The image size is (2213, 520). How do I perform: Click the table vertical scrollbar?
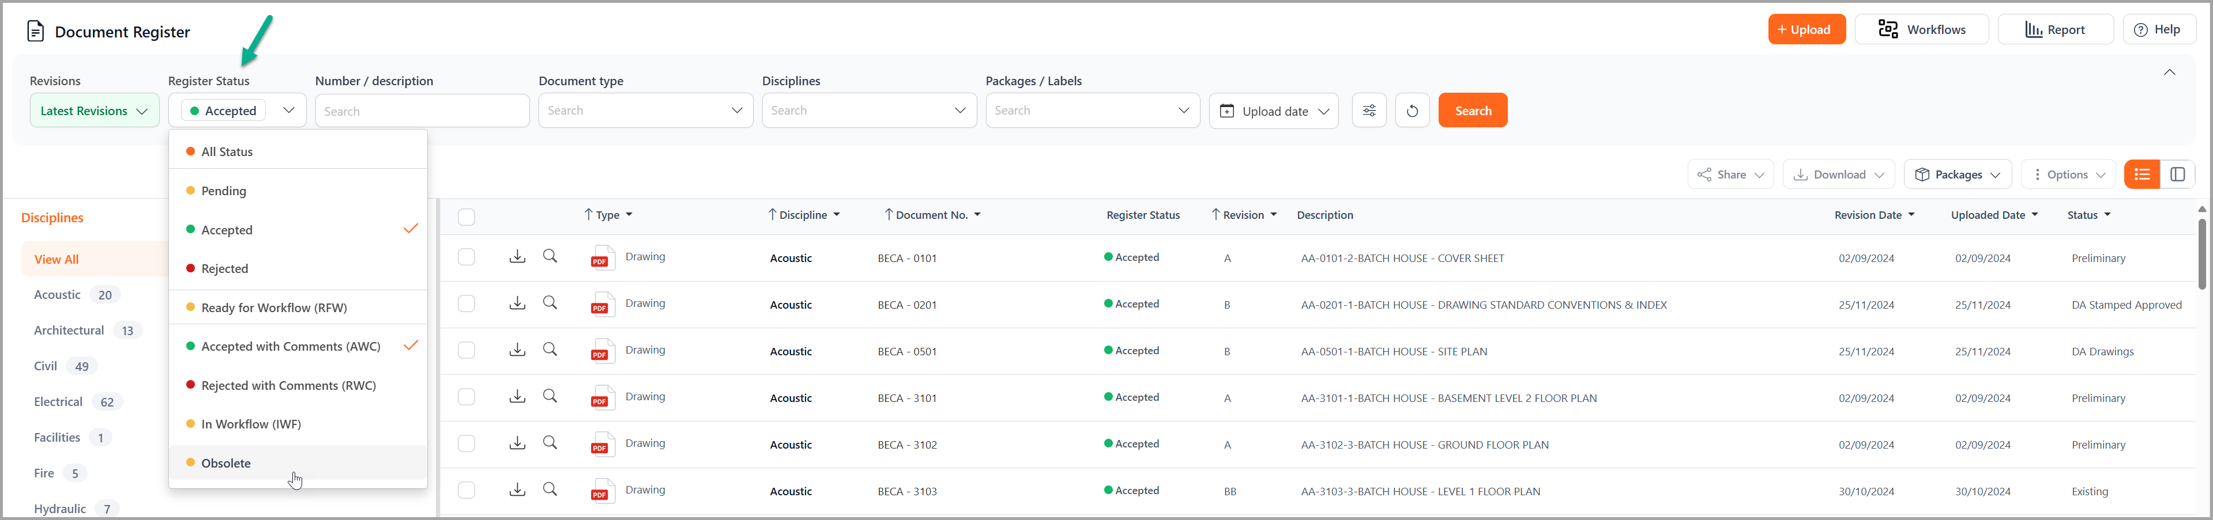2202,254
